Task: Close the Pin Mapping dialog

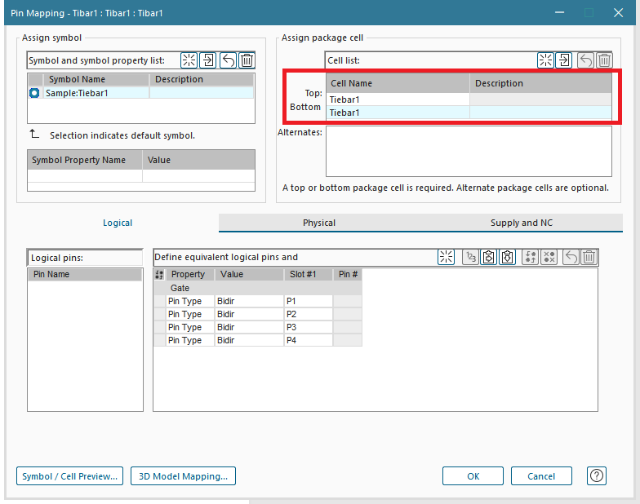Action: [619, 13]
